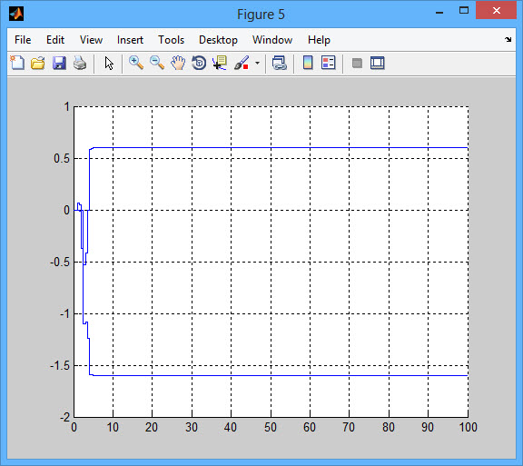Expand the brush color dropdown arrow

pos(257,63)
